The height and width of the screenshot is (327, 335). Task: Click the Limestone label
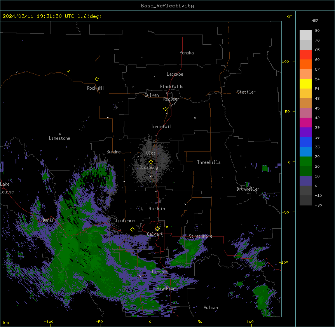point(59,138)
